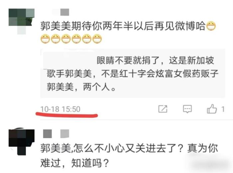
Task: Tap the dark gray block in second username
Action: pos(47,134)
